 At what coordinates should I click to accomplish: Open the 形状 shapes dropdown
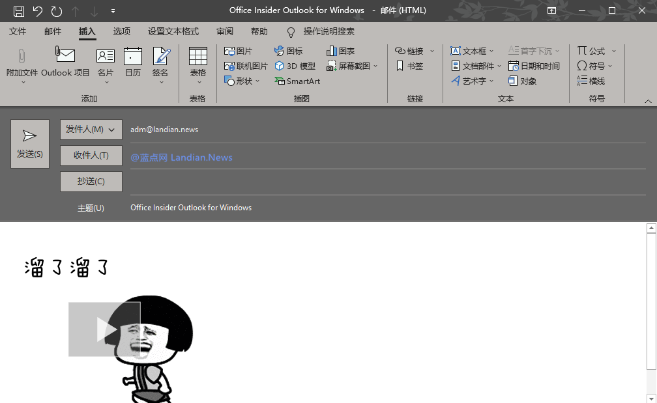242,81
